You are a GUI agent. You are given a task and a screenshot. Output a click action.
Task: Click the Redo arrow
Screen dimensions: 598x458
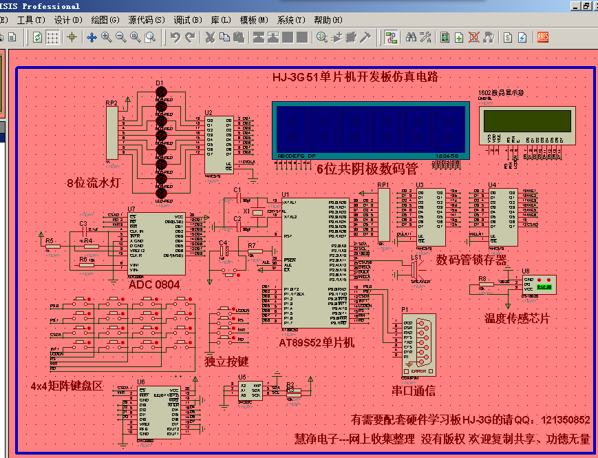click(x=189, y=37)
